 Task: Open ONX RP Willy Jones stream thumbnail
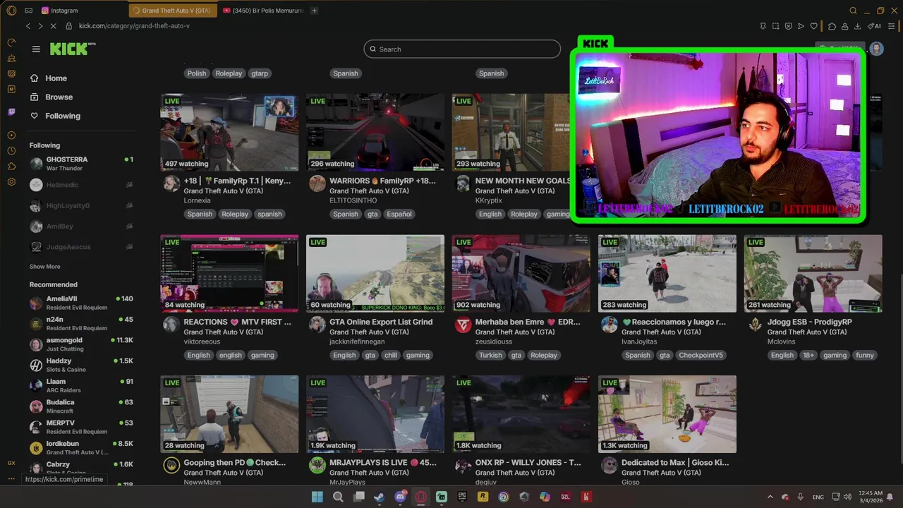point(521,414)
